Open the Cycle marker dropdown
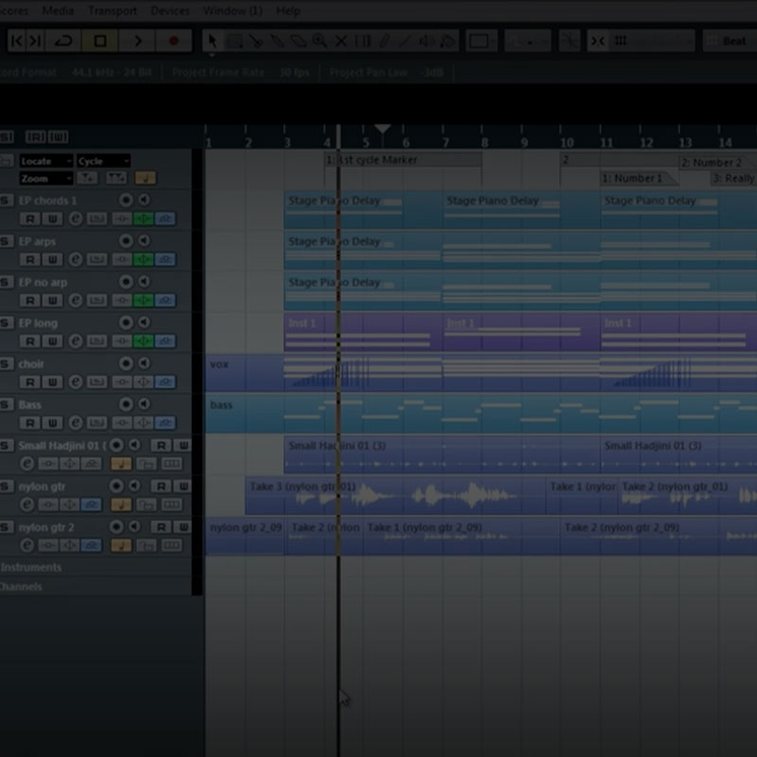Screen dimensions: 757x757 103,161
